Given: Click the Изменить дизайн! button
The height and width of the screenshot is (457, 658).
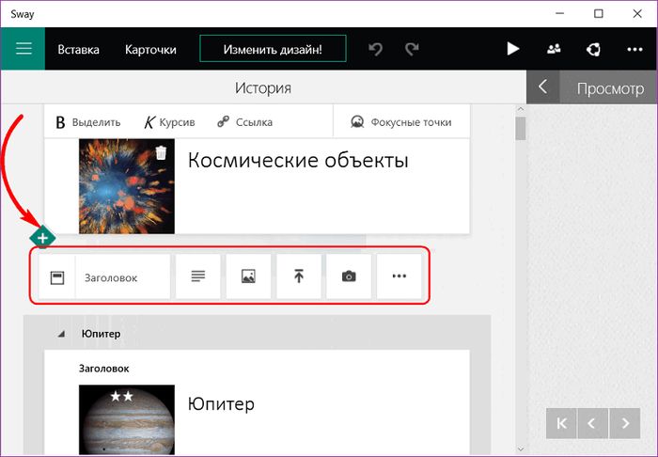Looking at the screenshot, I should (x=273, y=49).
